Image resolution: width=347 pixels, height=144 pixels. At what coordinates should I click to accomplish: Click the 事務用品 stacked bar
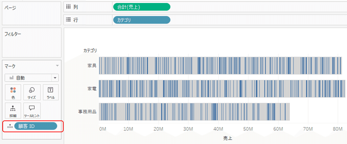pyautogui.click(x=194, y=112)
